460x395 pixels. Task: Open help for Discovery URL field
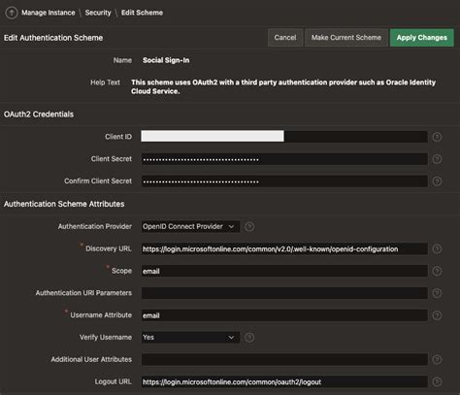point(437,248)
